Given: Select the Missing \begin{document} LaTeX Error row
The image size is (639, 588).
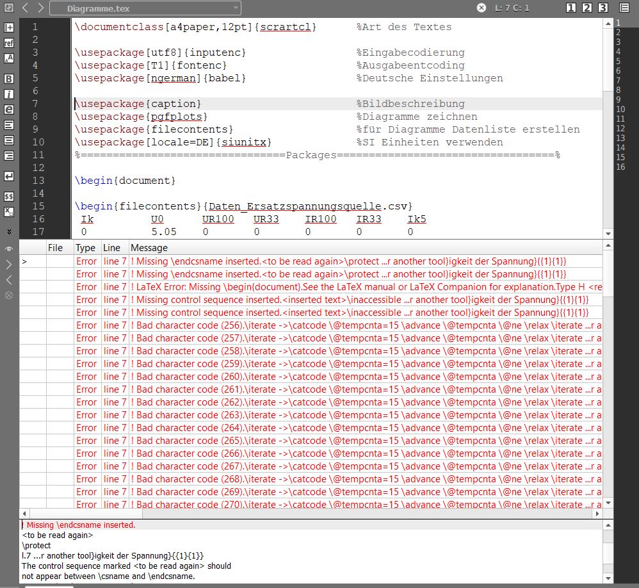Looking at the screenshot, I should (x=311, y=287).
